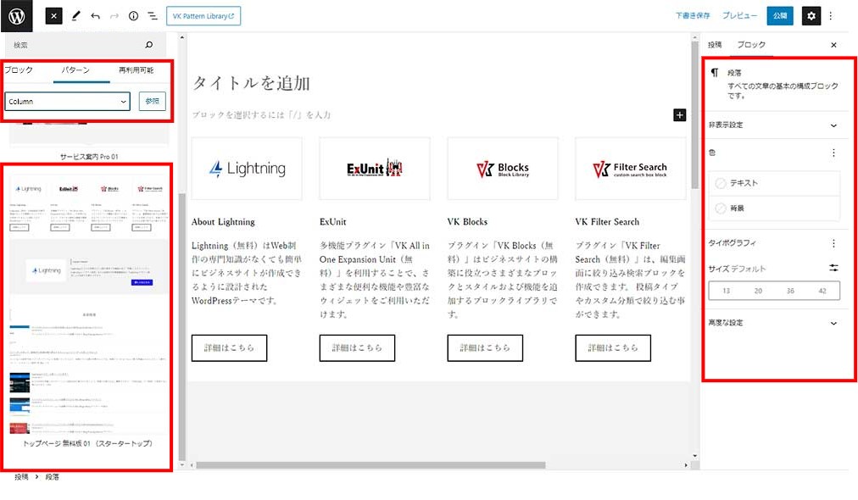858x500 pixels.
Task: Open the VK Pattern Library link
Action: pyautogui.click(x=203, y=16)
